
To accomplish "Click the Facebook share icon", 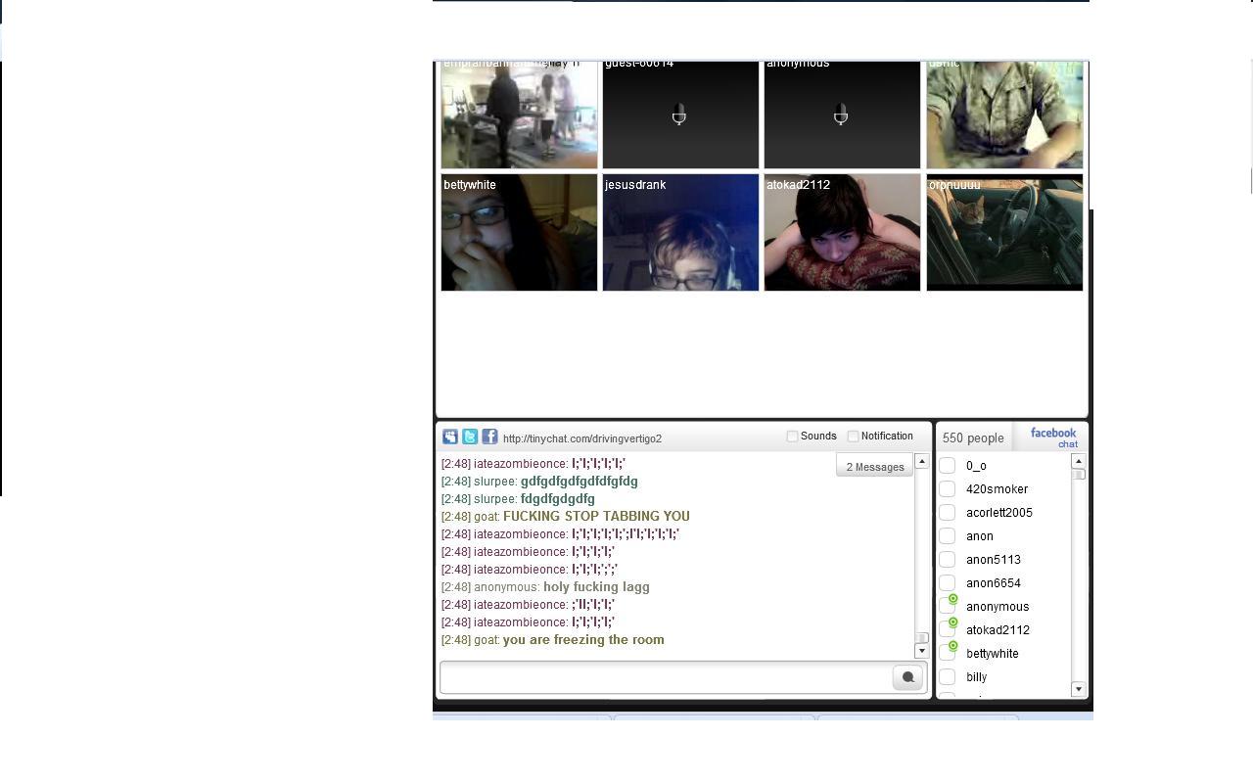I will [489, 438].
